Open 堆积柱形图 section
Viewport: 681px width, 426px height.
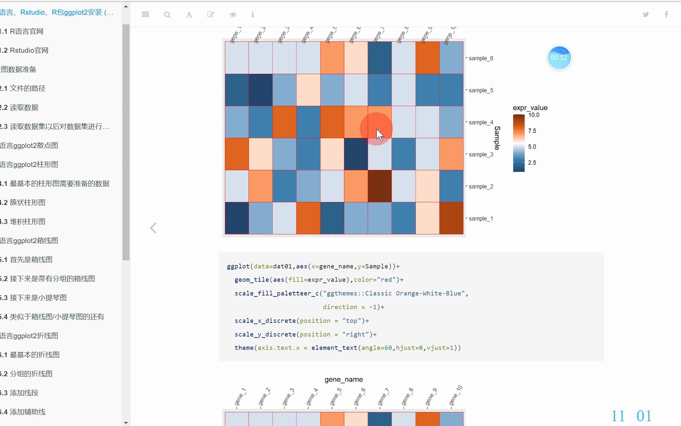[x=27, y=222]
